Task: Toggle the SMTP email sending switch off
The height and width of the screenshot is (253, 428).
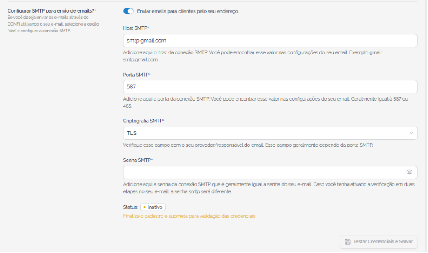Action: click(128, 11)
